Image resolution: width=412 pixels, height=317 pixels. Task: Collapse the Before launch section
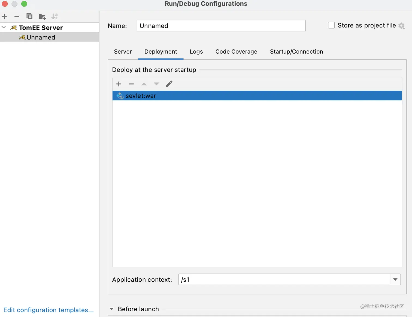(x=111, y=309)
